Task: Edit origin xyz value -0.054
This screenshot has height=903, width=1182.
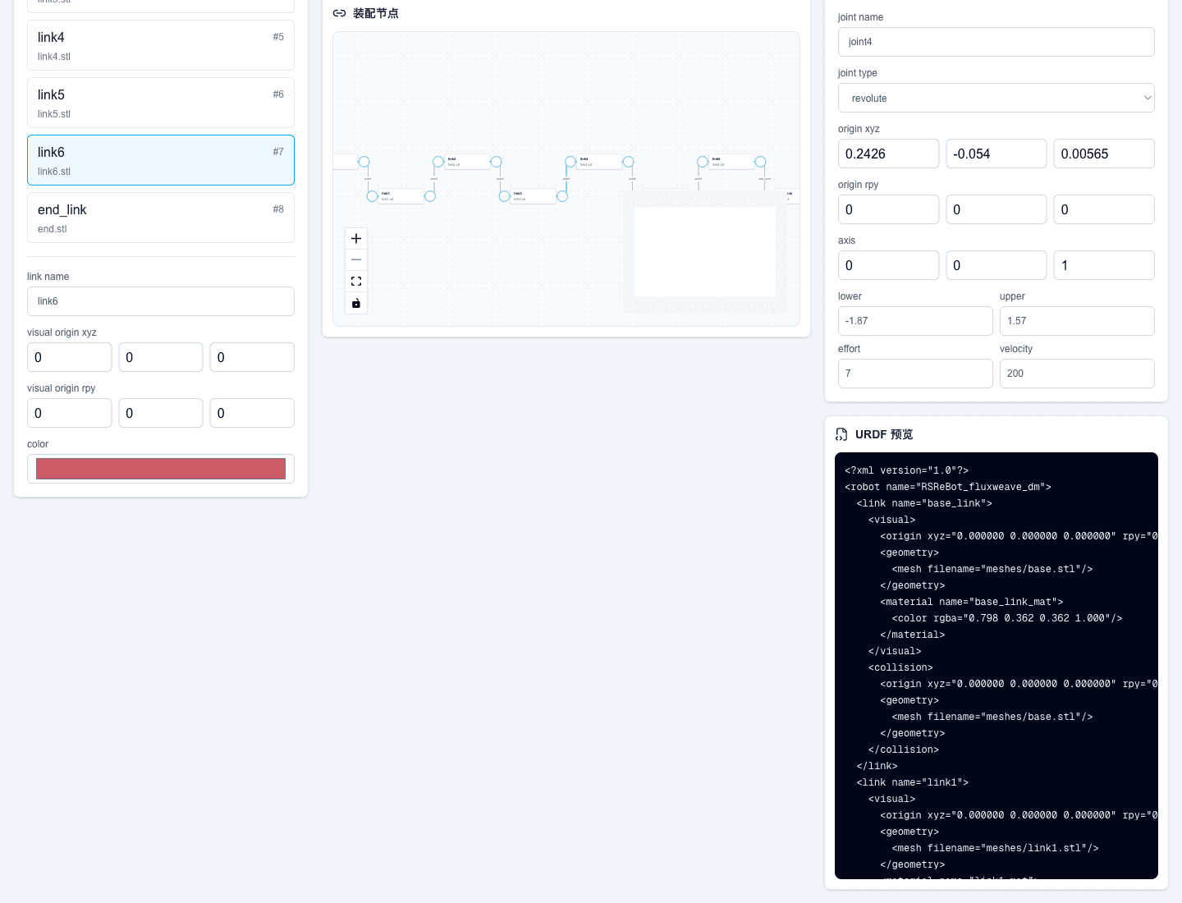Action: point(996,154)
